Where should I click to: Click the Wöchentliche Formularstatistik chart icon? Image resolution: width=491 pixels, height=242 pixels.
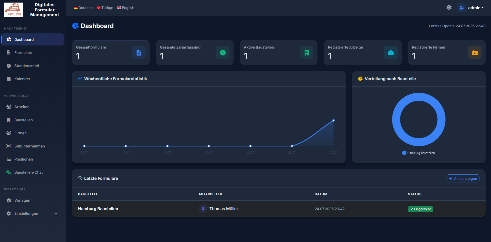click(x=80, y=79)
